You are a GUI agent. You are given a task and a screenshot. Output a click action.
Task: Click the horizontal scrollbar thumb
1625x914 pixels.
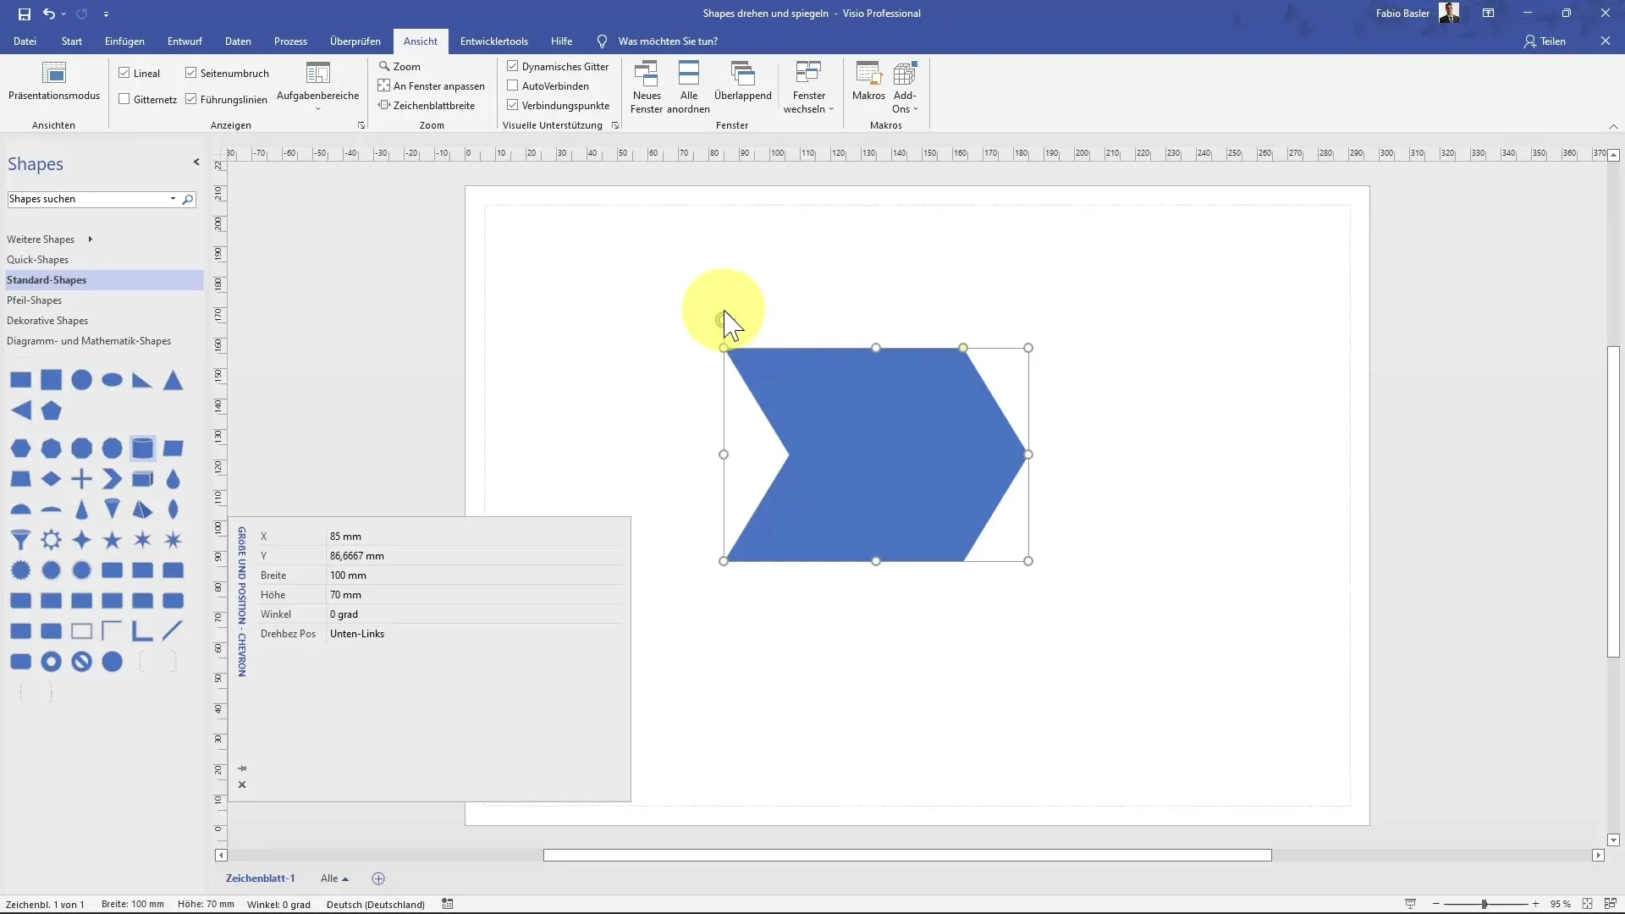point(907,856)
